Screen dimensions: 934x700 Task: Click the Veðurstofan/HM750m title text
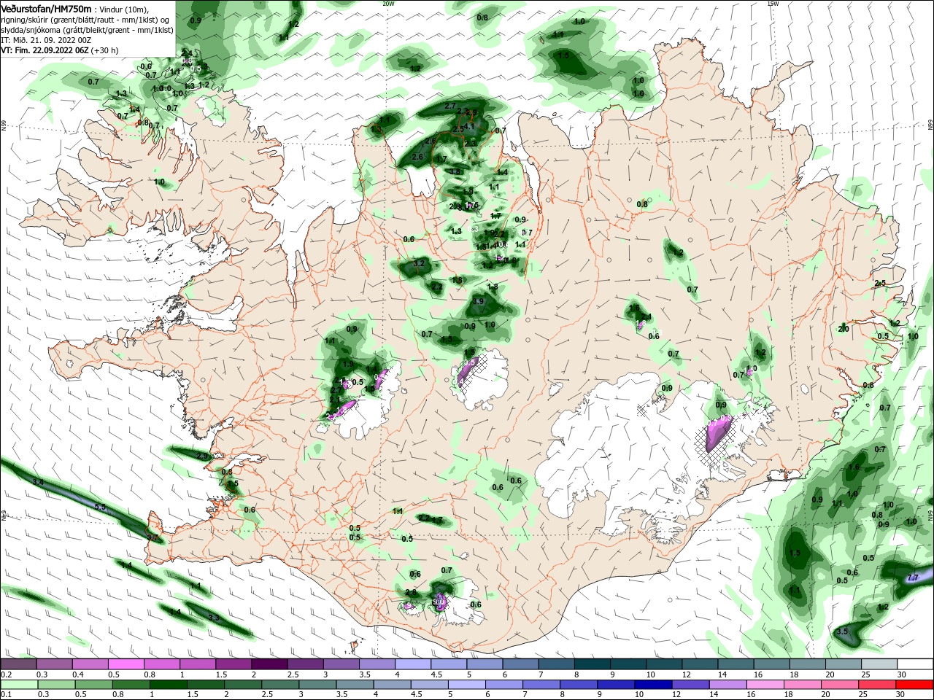46,9
